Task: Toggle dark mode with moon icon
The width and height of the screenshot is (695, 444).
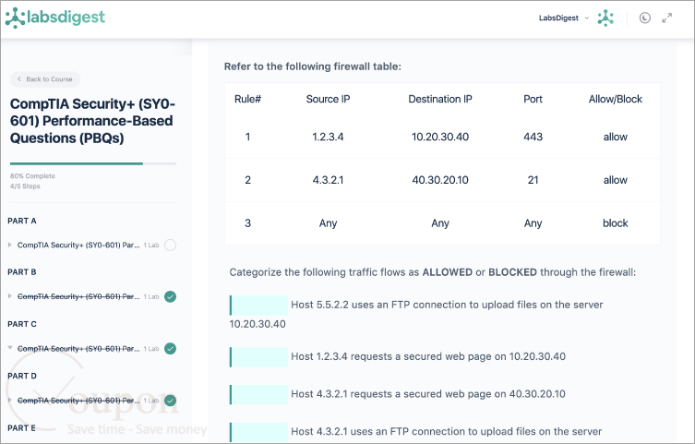Action: point(645,18)
